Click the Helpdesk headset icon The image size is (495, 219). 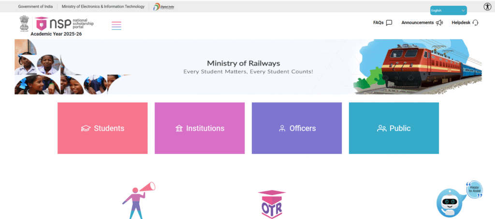pyautogui.click(x=476, y=23)
